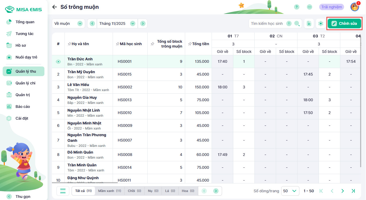Click the Tìm kiếm học sinh search field
Image resolution: width=366 pixels, height=200 pixels.
268,23
